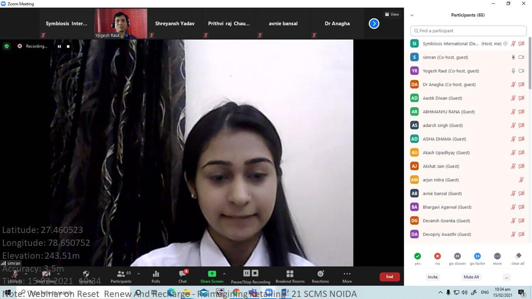532x299 pixels.
Task: Unmute Dr Anagha from the participants list
Action: (513, 85)
